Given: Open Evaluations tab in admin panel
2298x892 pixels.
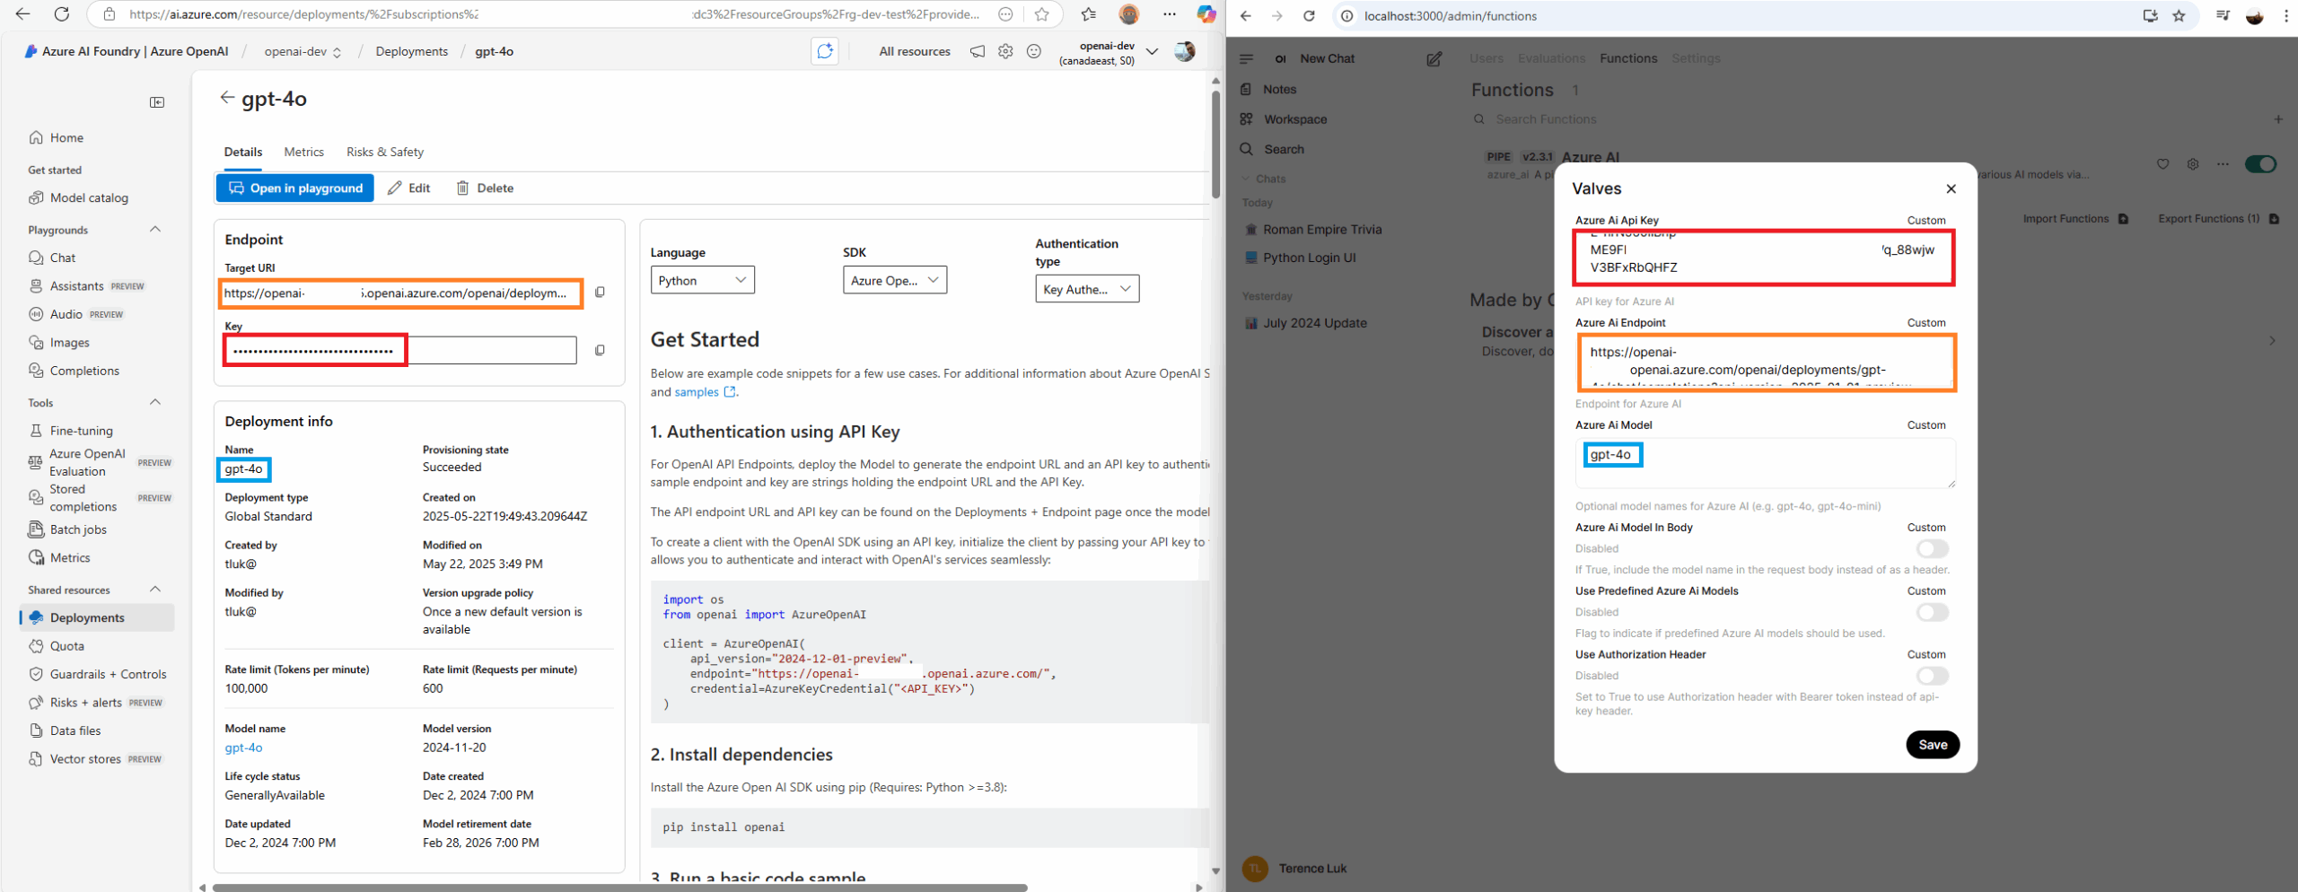Looking at the screenshot, I should (x=1551, y=58).
